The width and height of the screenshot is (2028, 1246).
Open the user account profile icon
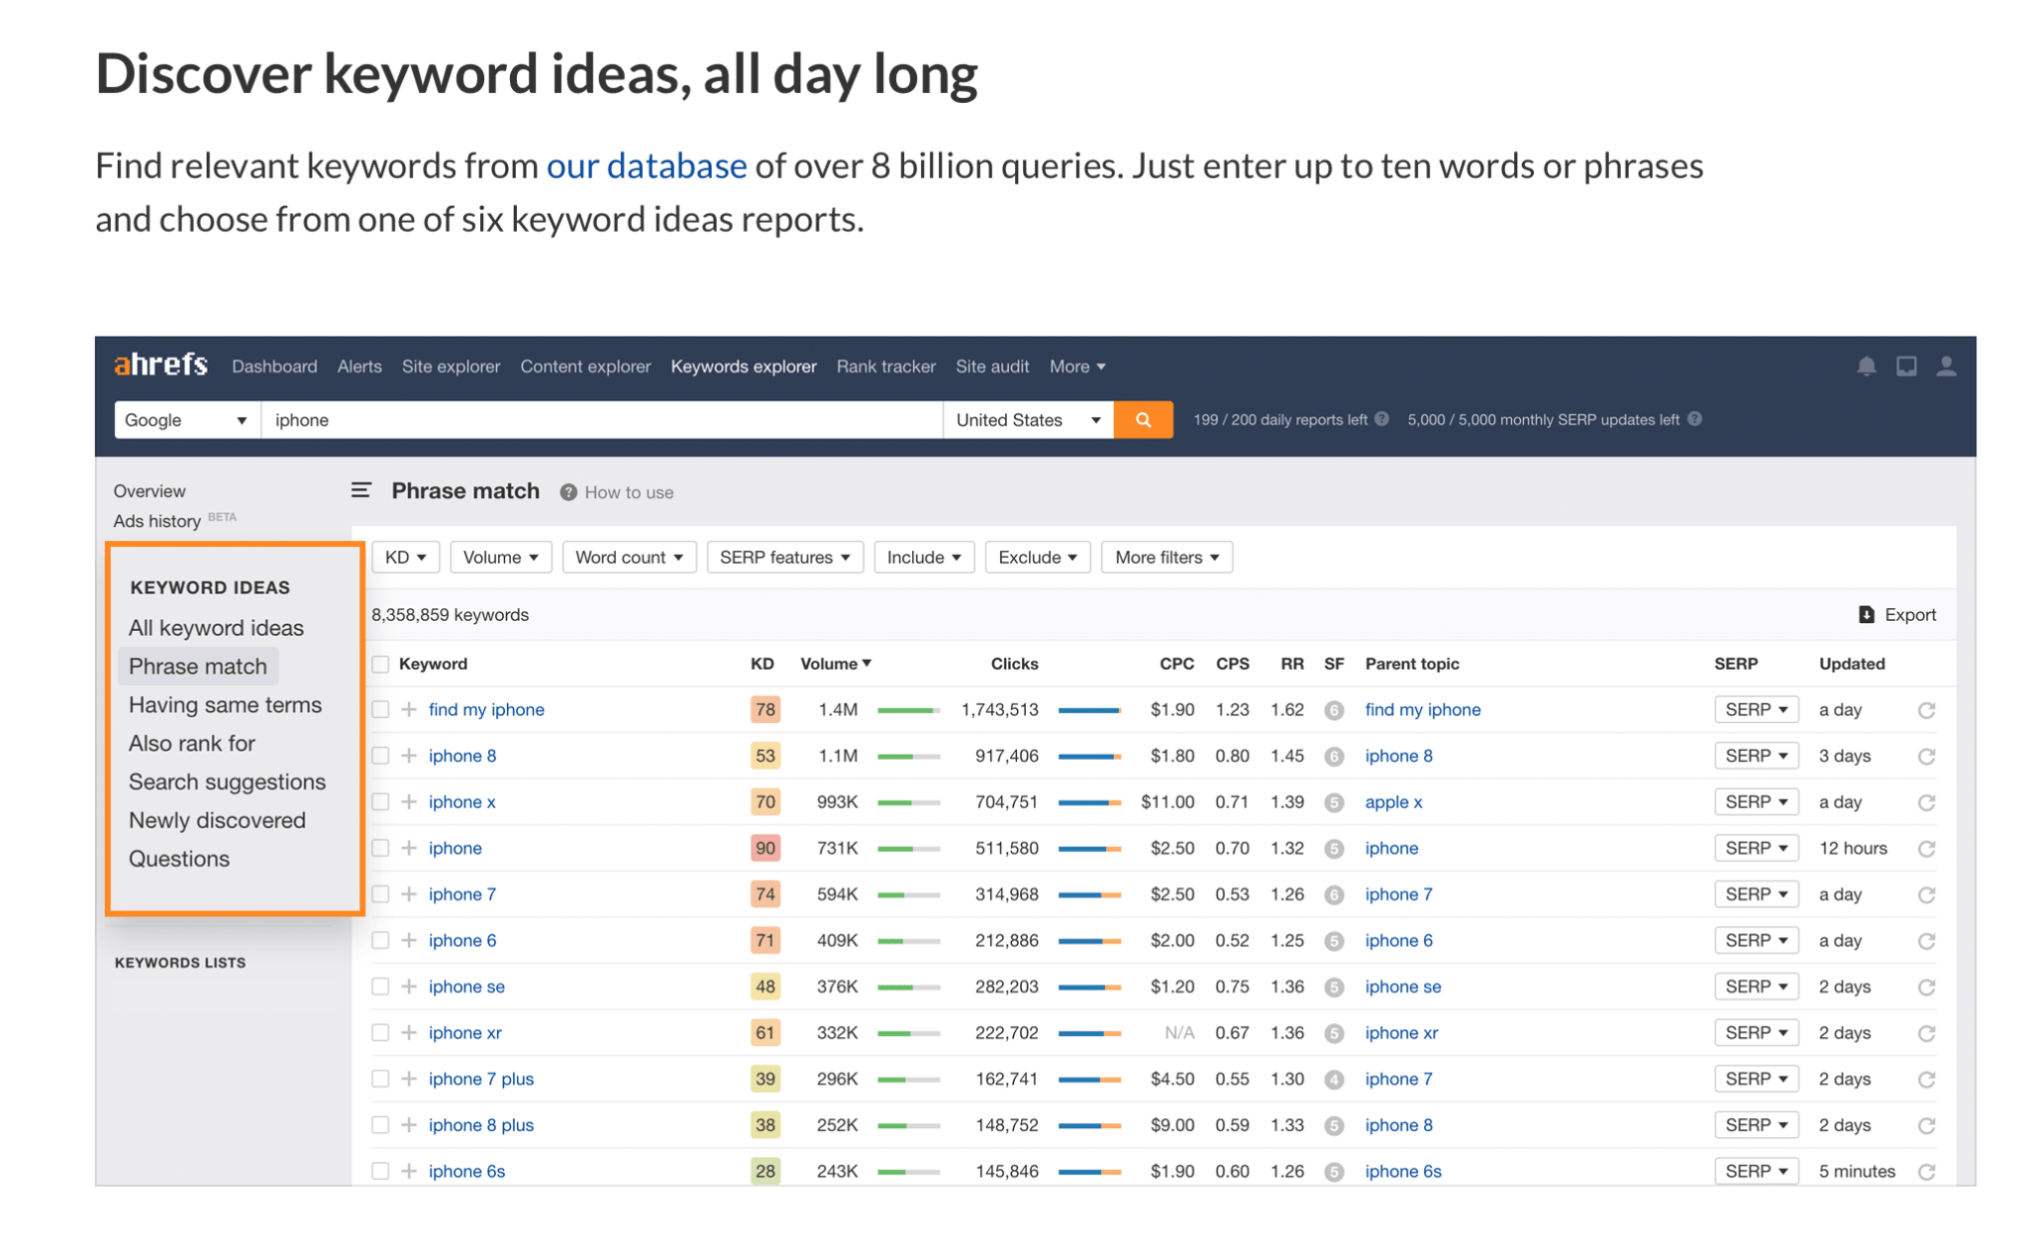[x=1946, y=366]
